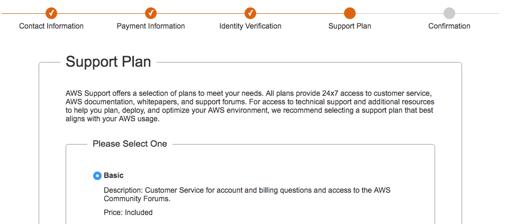This screenshot has width=515, height=224.
Task: Click progress line between Contact and Payment steps
Action: [101, 13]
